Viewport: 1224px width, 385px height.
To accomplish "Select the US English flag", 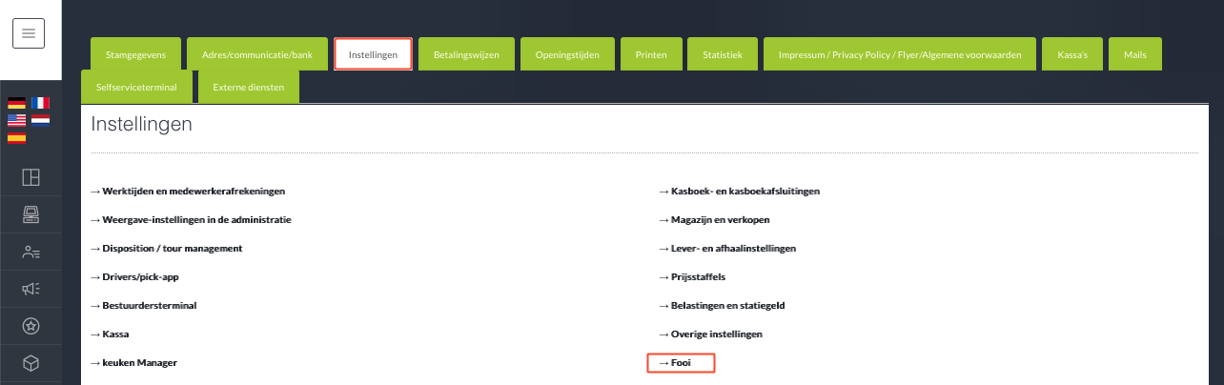I will [17, 120].
